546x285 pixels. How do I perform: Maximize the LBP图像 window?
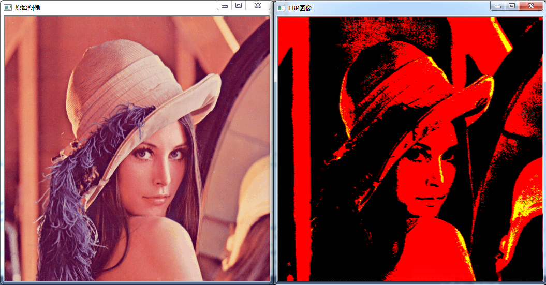point(511,6)
